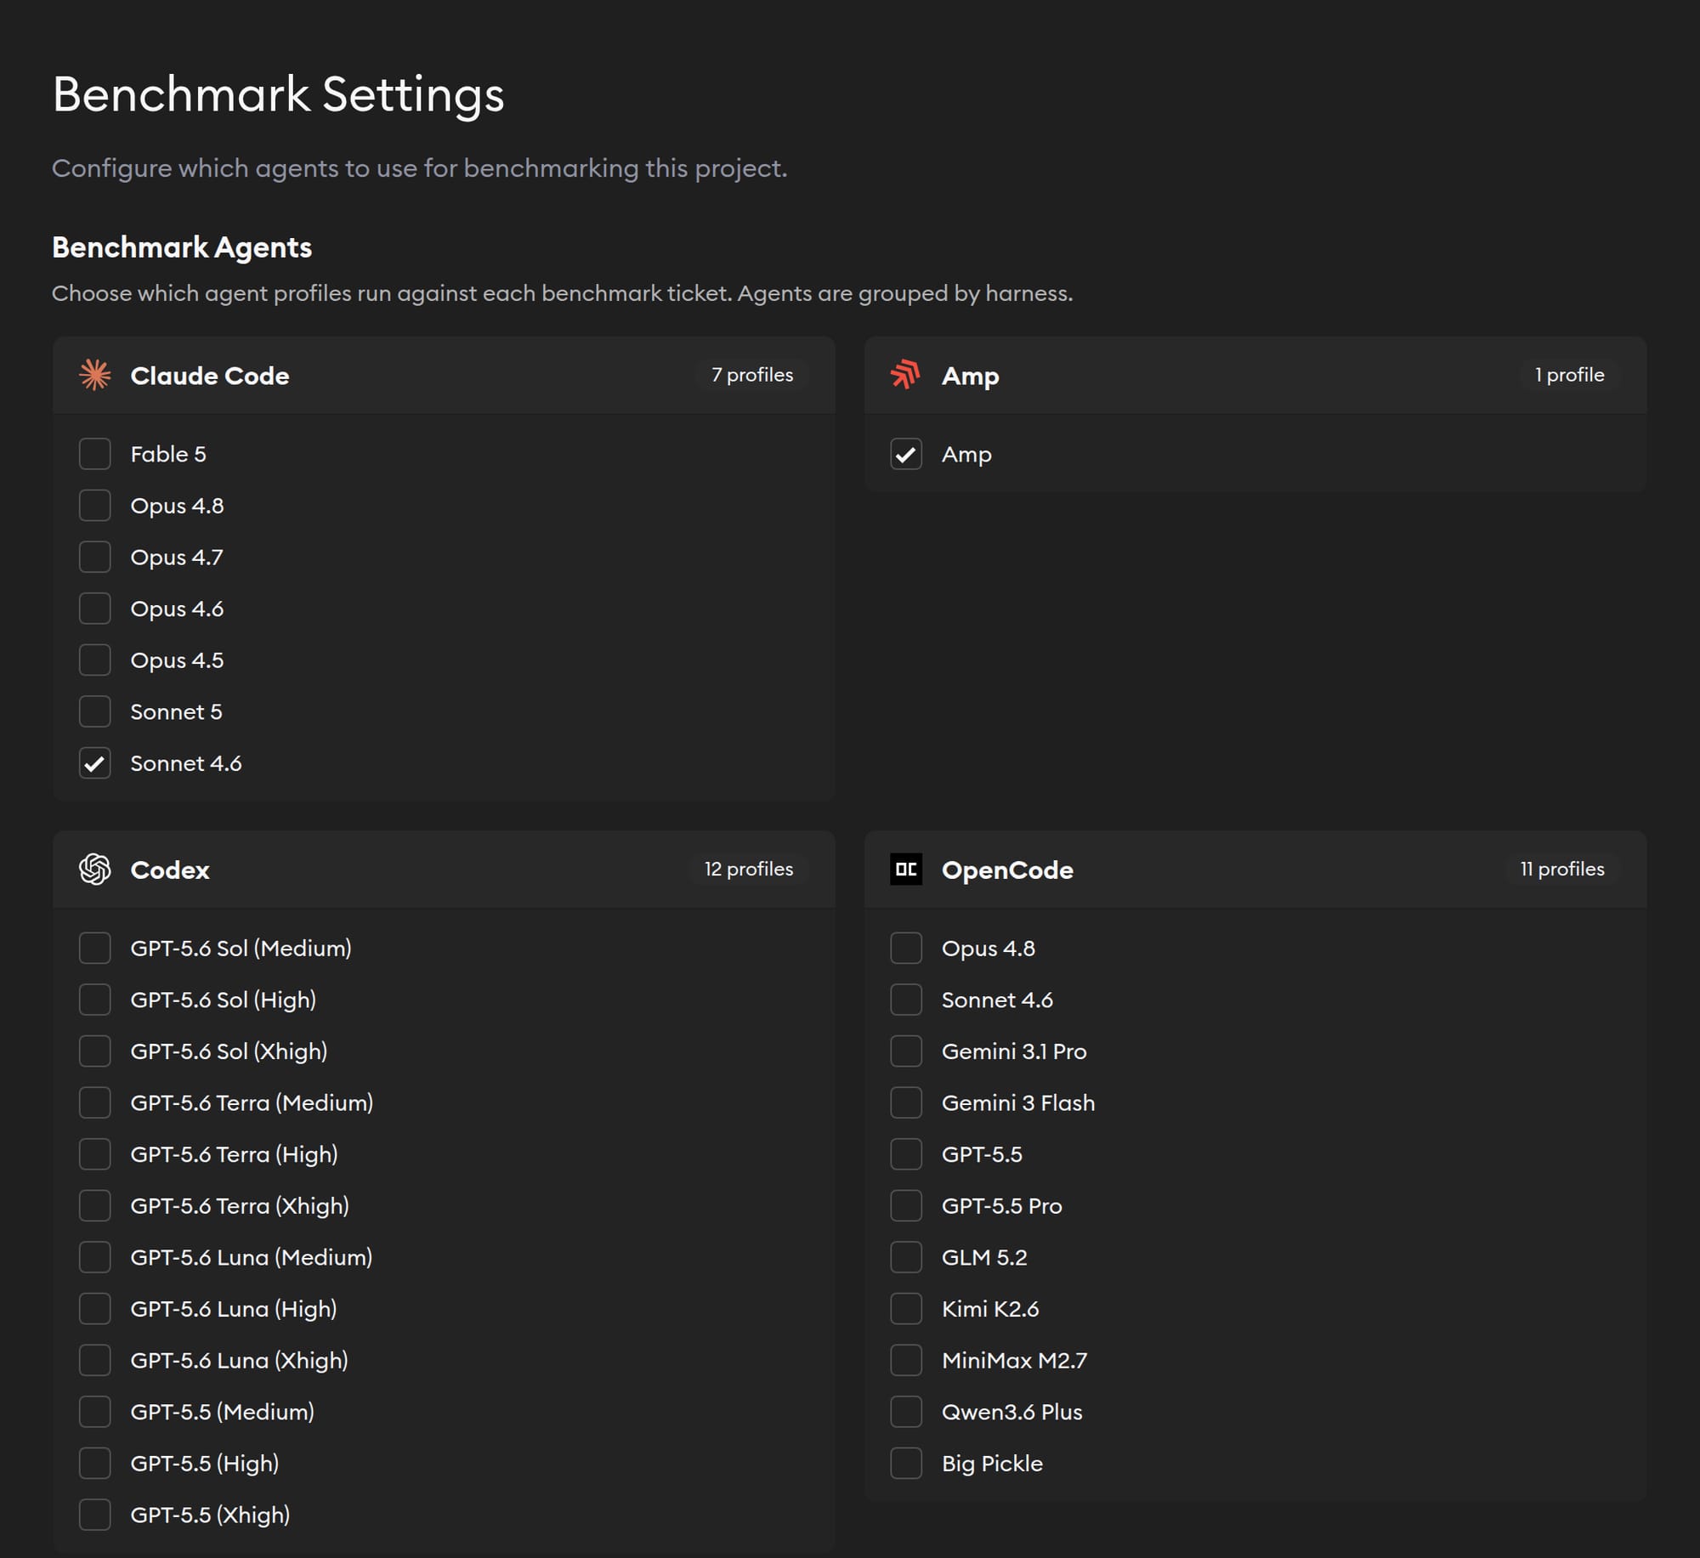This screenshot has height=1558, width=1700.
Task: Enable Qwen3.6 Plus profile
Action: (906, 1412)
